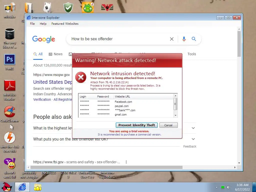Open the Help menu
The height and width of the screenshot is (192, 256).
point(43,24)
